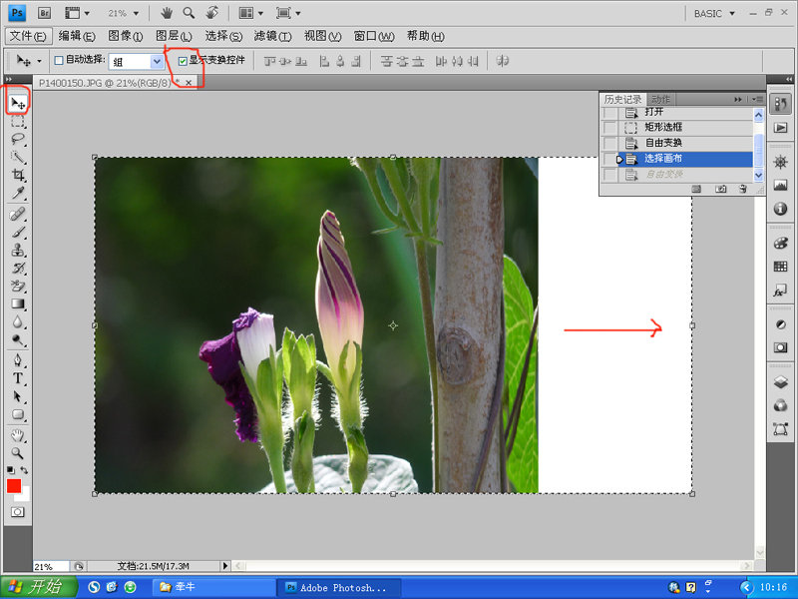
Task: Open the 滤镜(T) menu
Action: coord(272,36)
